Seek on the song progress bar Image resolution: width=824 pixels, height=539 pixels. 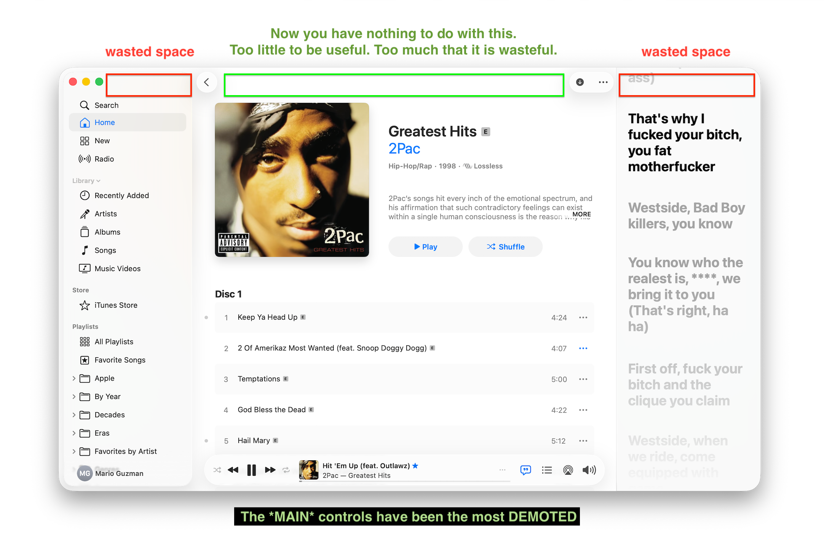tap(405, 482)
